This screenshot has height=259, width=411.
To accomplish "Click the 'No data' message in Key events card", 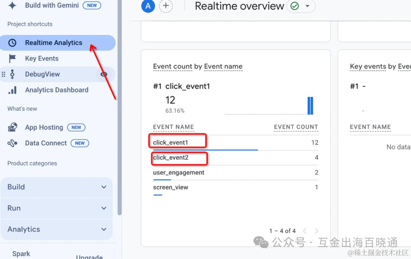I will (x=398, y=147).
